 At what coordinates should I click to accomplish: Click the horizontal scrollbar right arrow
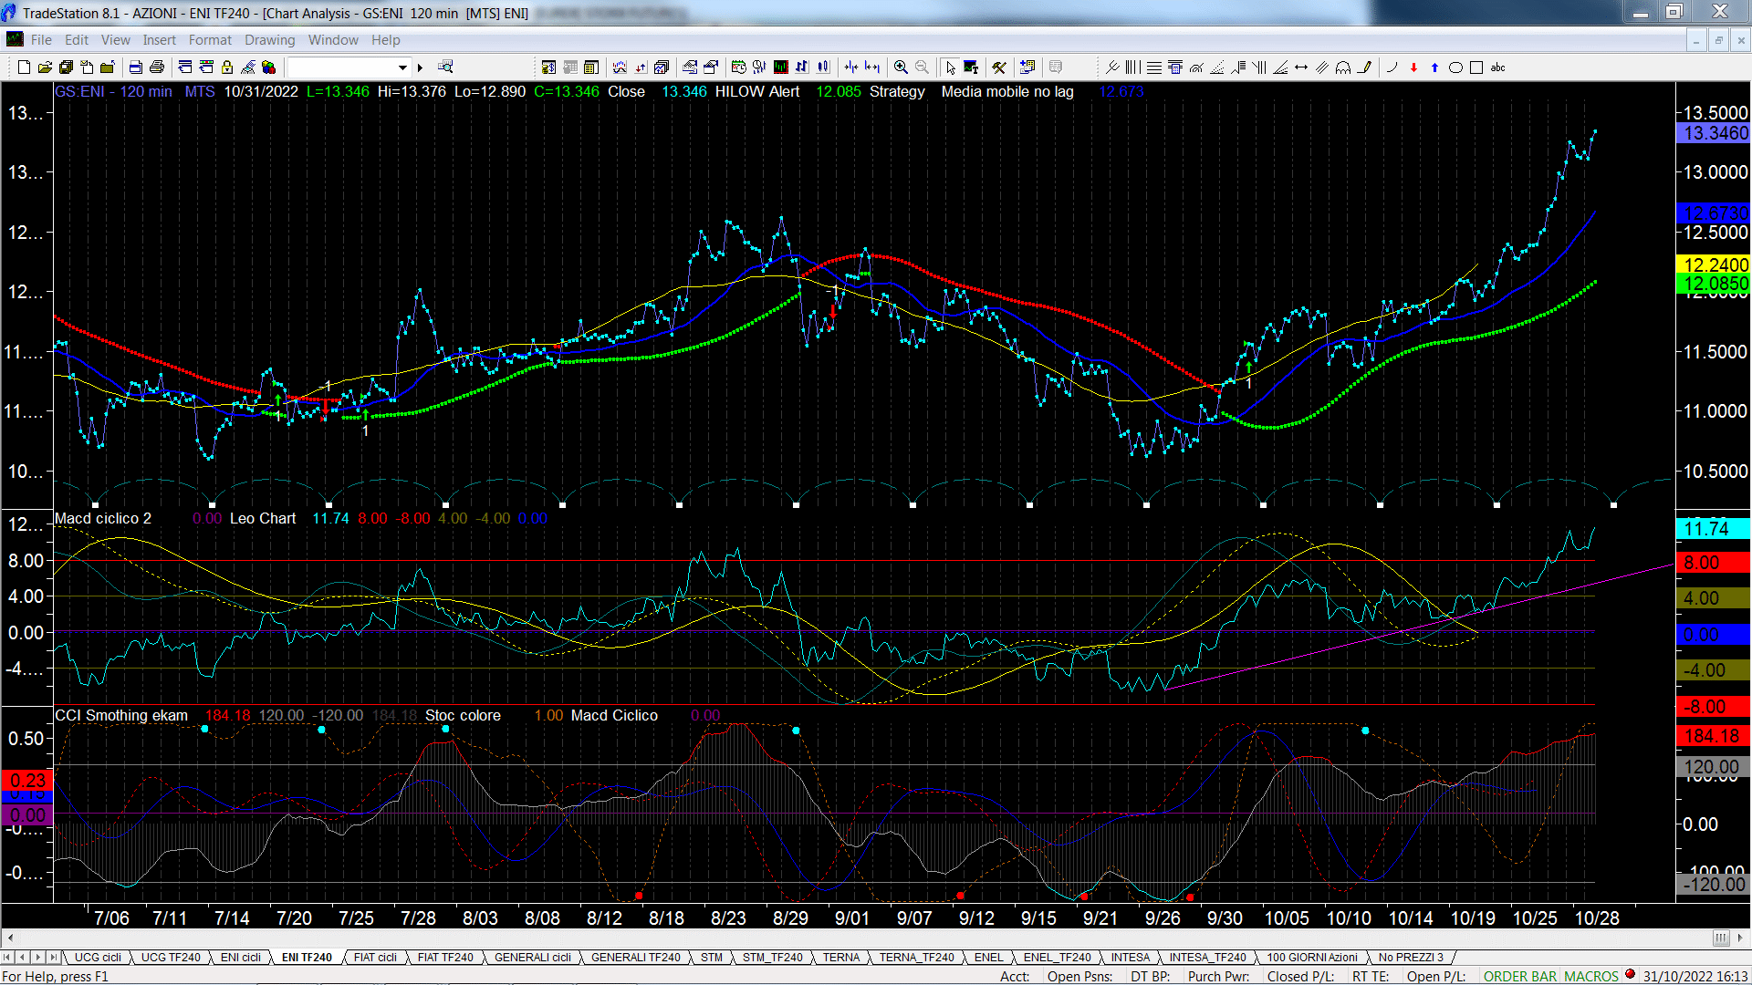click(1740, 938)
